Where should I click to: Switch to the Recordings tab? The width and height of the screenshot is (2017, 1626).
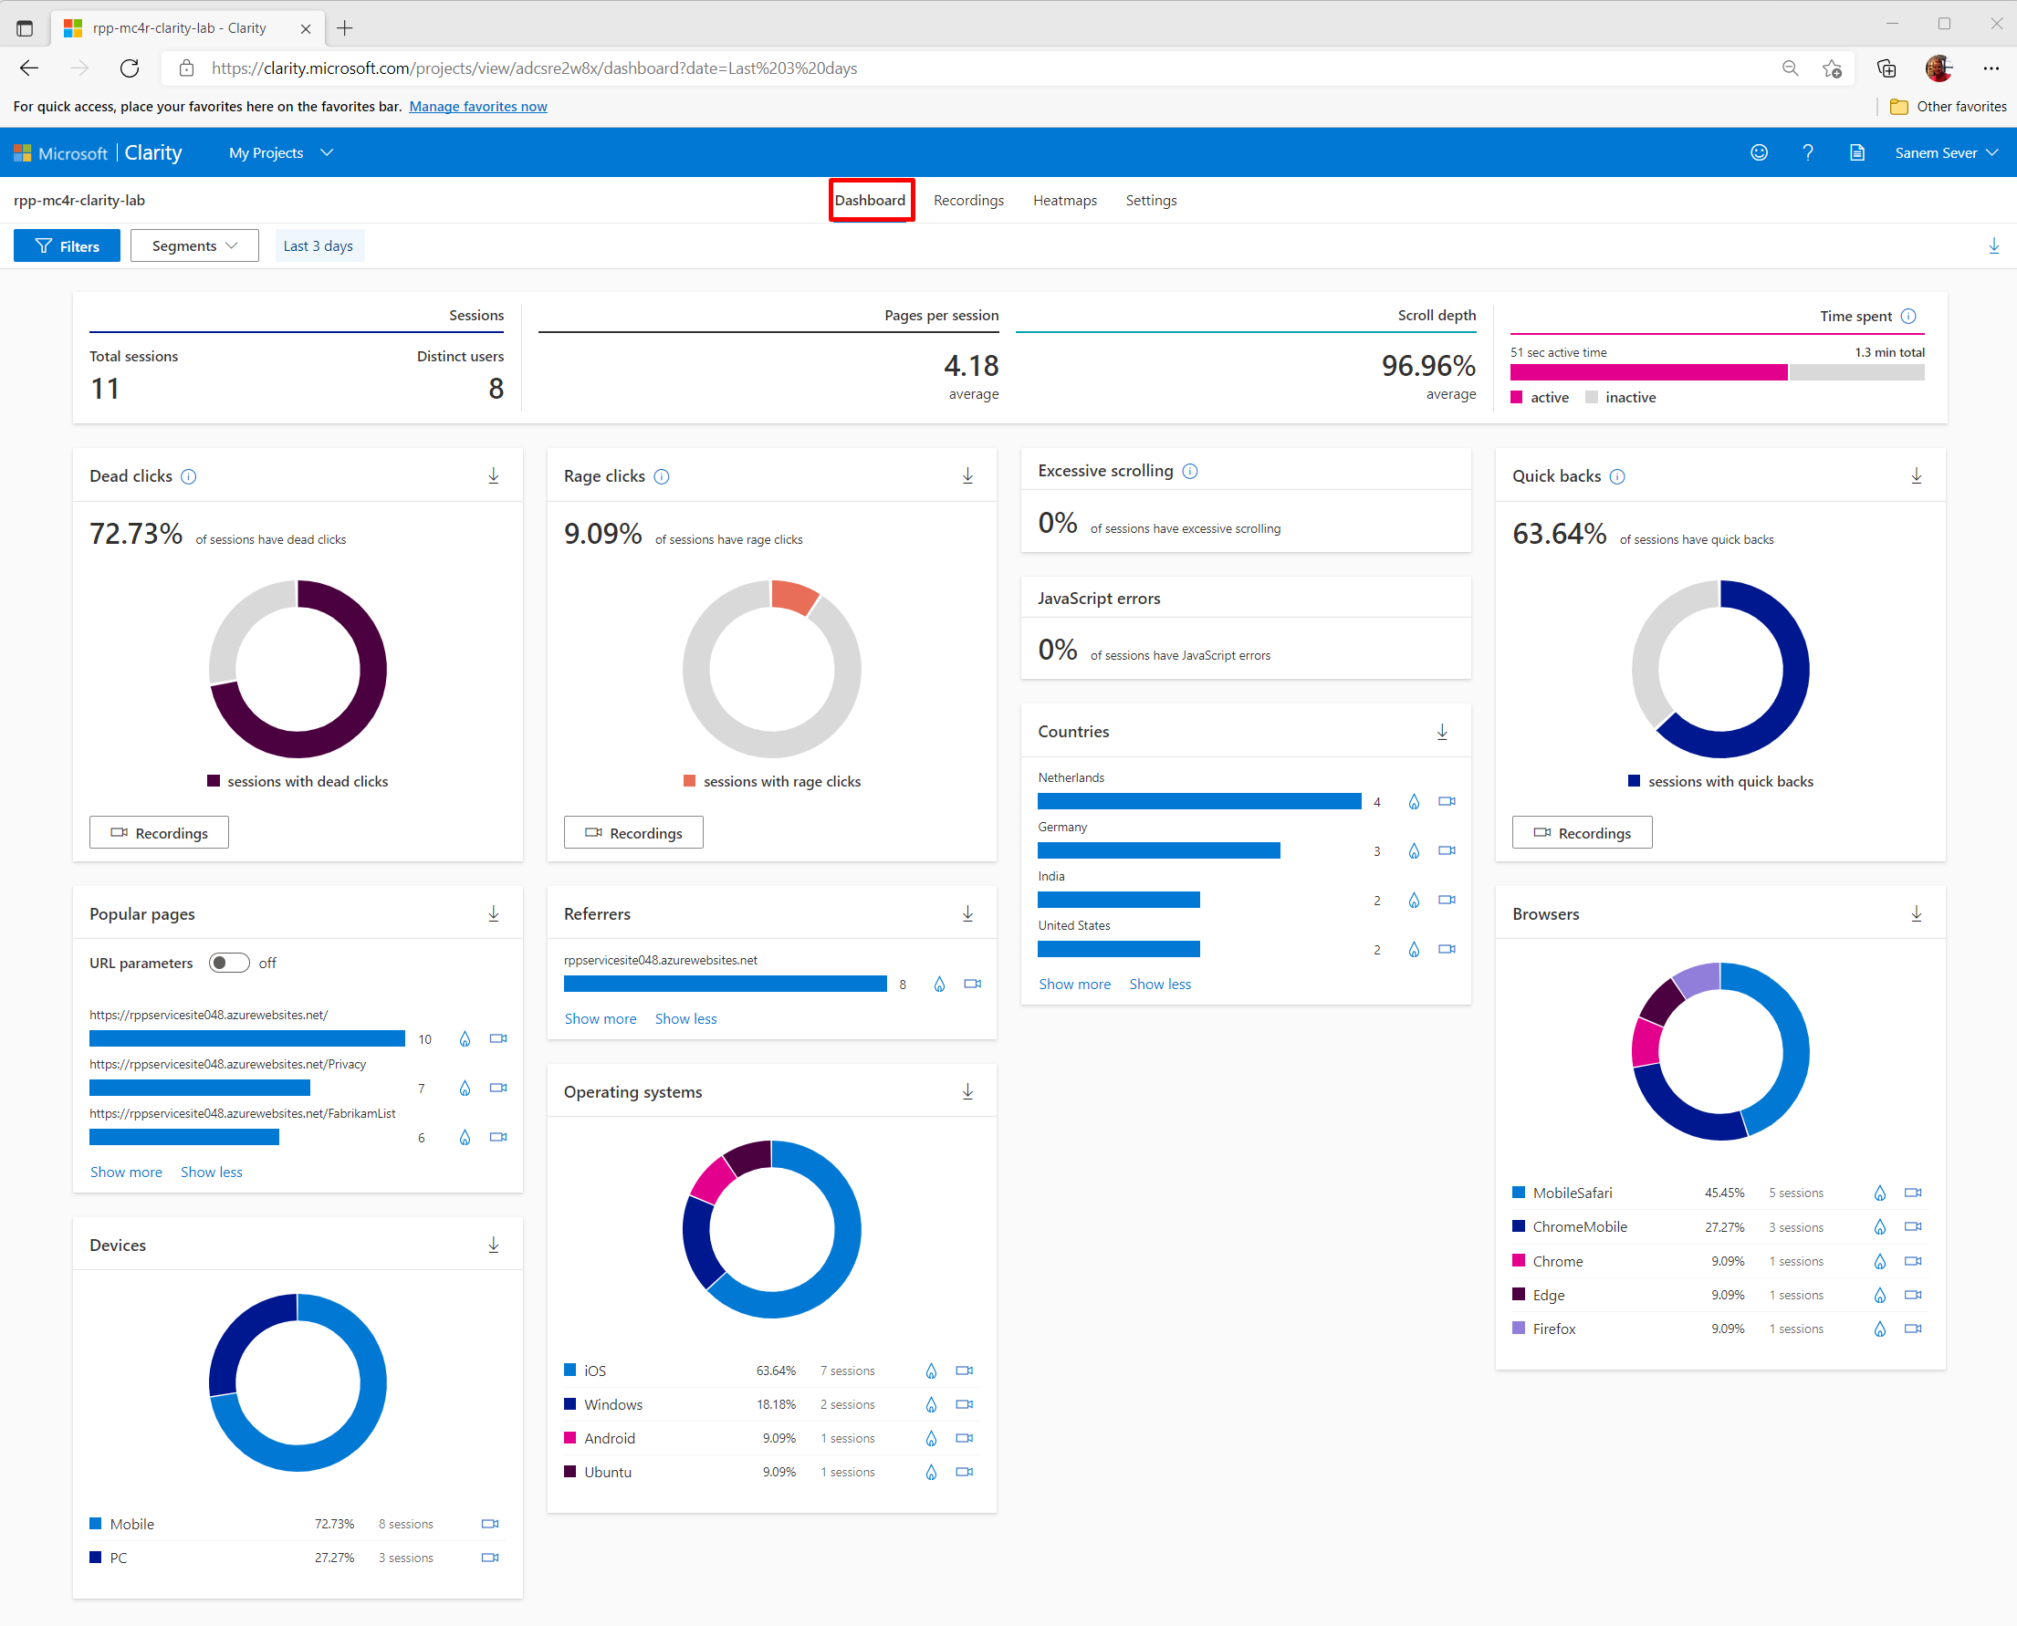pos(968,201)
